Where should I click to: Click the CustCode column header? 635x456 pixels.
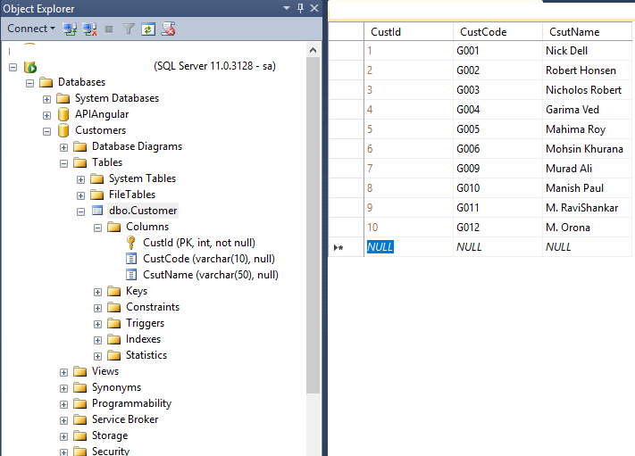[x=497, y=32]
